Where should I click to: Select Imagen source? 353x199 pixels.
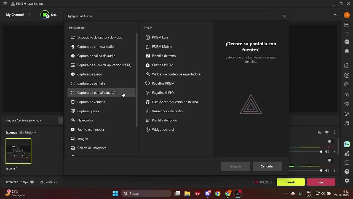pos(101,139)
